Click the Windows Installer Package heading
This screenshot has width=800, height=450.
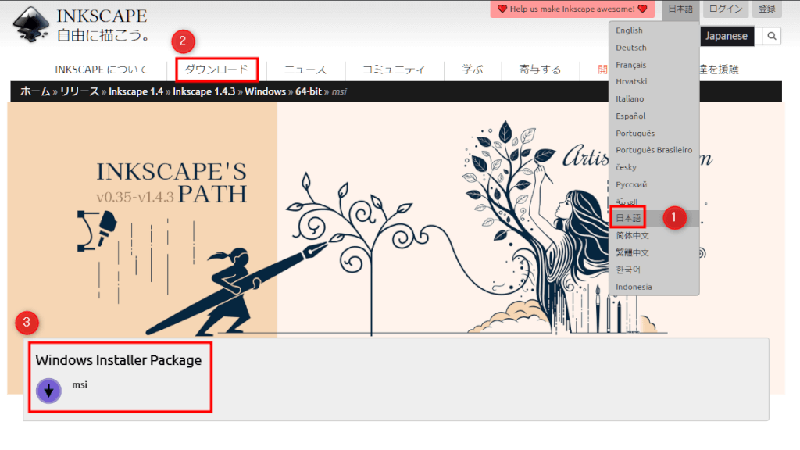click(119, 360)
